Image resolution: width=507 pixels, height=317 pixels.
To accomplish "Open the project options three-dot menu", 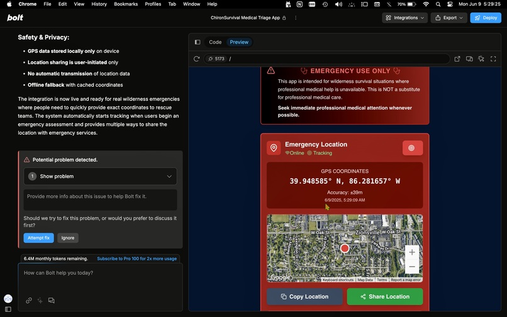I will [296, 18].
